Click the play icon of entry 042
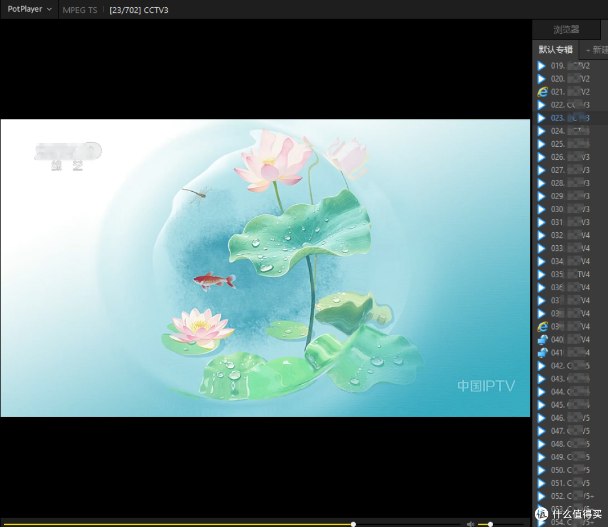 [x=542, y=366]
